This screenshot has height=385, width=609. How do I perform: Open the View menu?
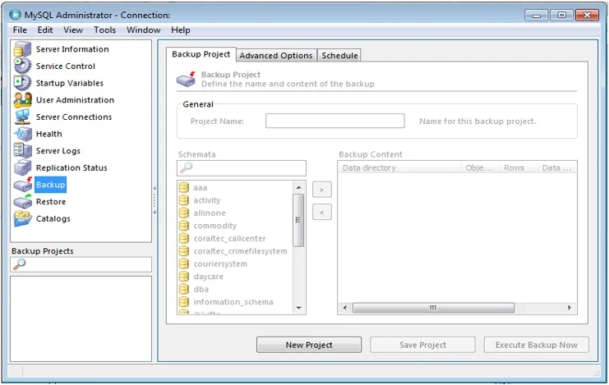73,30
